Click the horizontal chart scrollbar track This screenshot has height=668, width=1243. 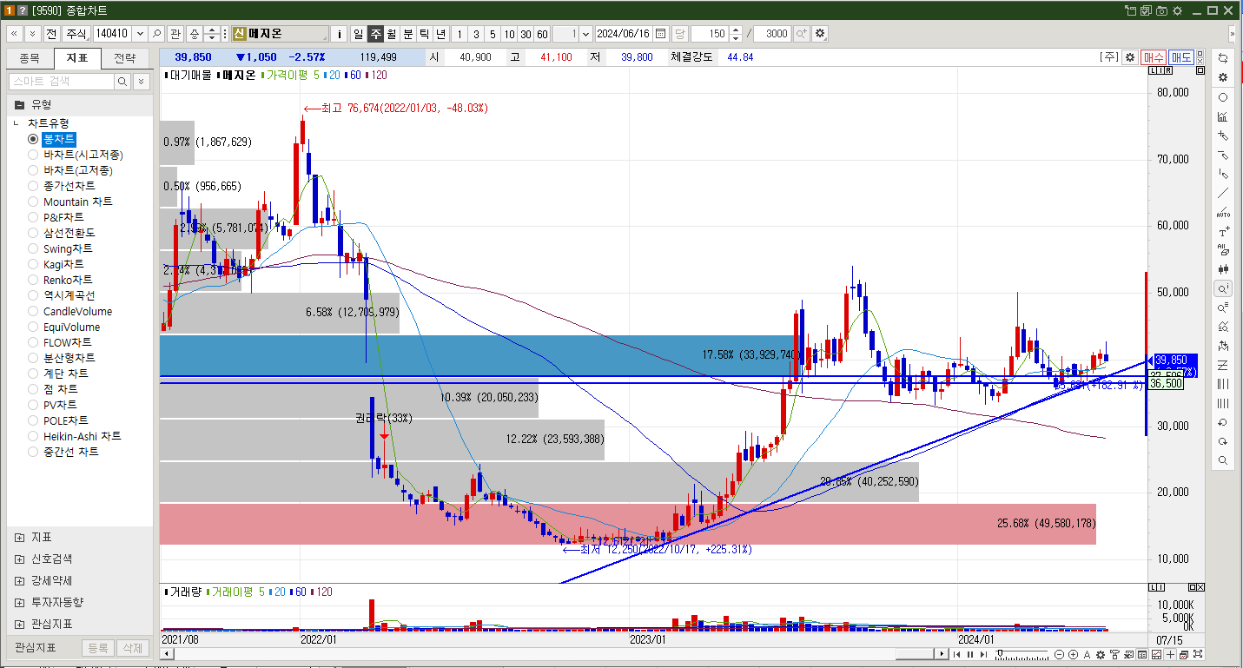tap(553, 653)
